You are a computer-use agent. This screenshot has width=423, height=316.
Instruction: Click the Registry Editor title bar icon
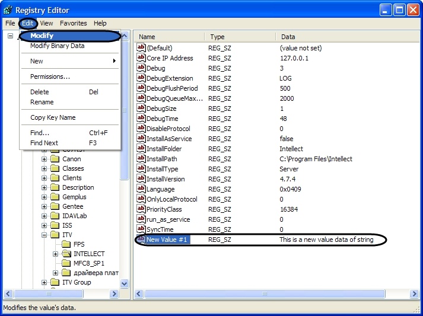[8, 9]
